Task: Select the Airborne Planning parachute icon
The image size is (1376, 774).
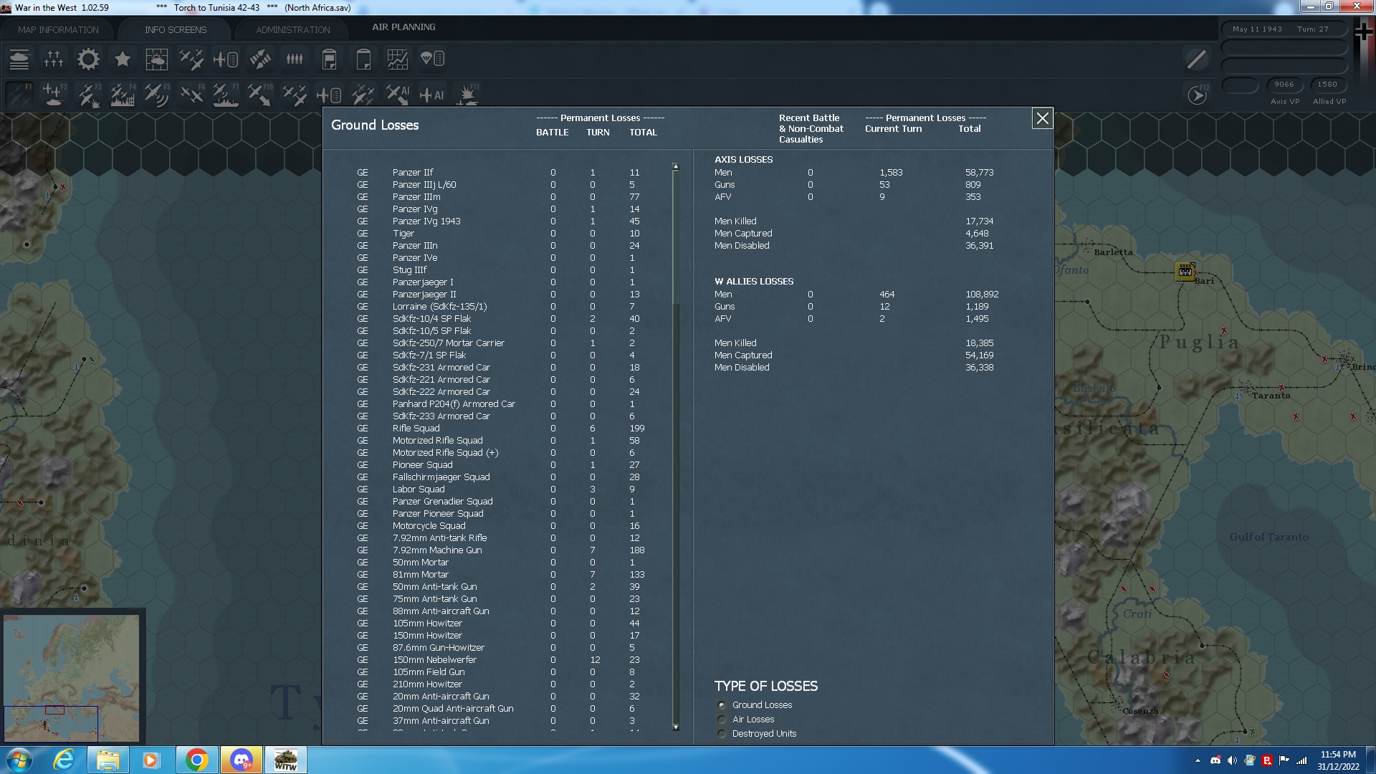Action: [x=433, y=59]
